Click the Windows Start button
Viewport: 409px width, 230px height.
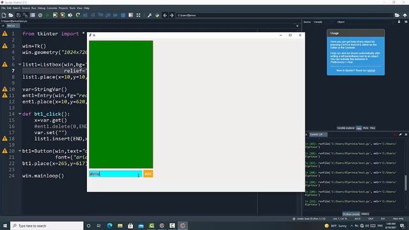click(5, 226)
